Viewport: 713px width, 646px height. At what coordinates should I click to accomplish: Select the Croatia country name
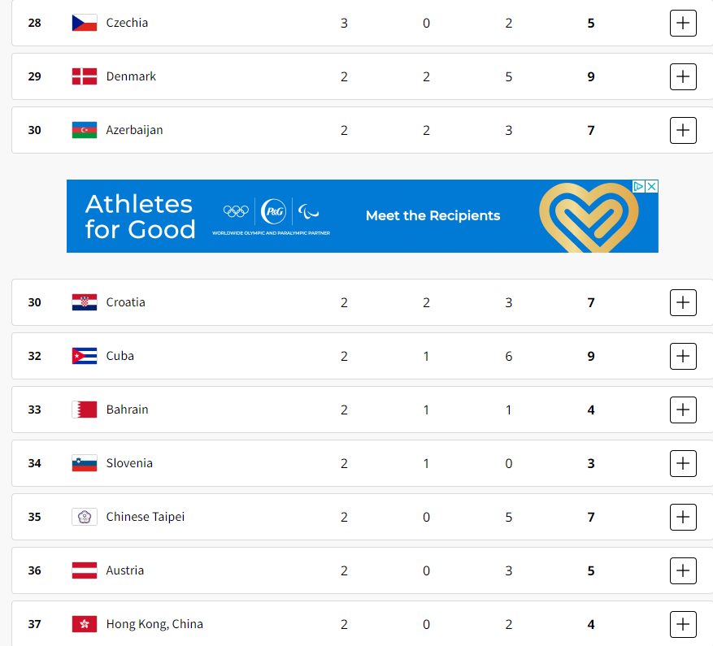coord(125,302)
